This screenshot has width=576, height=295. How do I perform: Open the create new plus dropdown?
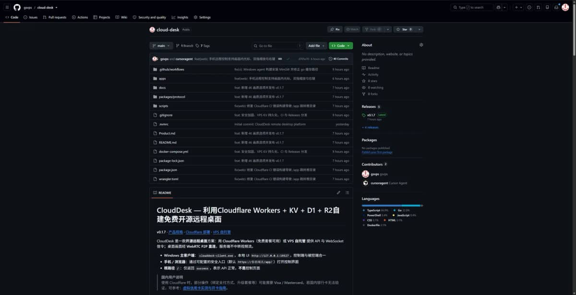[x=518, y=8]
